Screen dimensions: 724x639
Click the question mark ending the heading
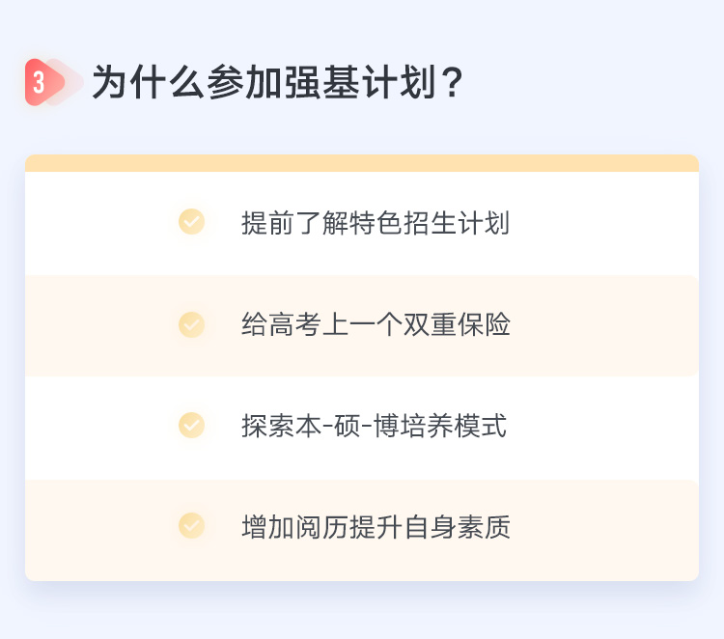click(452, 82)
